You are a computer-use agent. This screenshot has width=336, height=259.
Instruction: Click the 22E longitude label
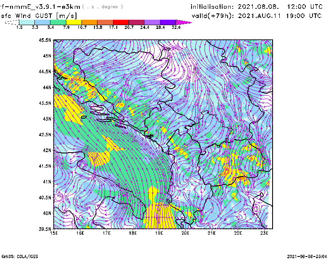click(238, 233)
